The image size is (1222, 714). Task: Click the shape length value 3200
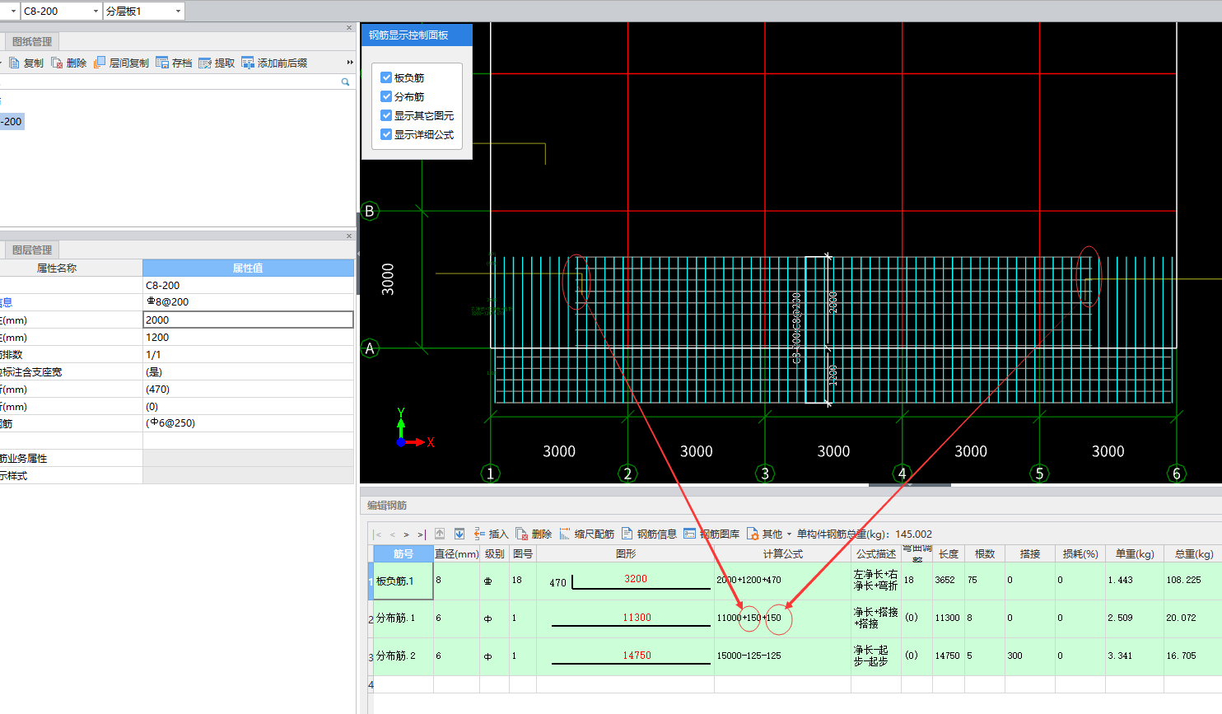pos(635,578)
